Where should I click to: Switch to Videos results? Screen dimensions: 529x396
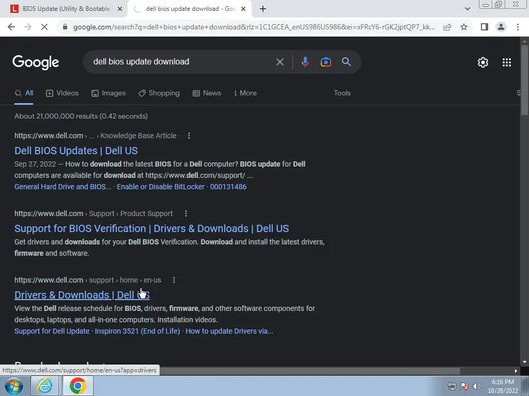(63, 93)
